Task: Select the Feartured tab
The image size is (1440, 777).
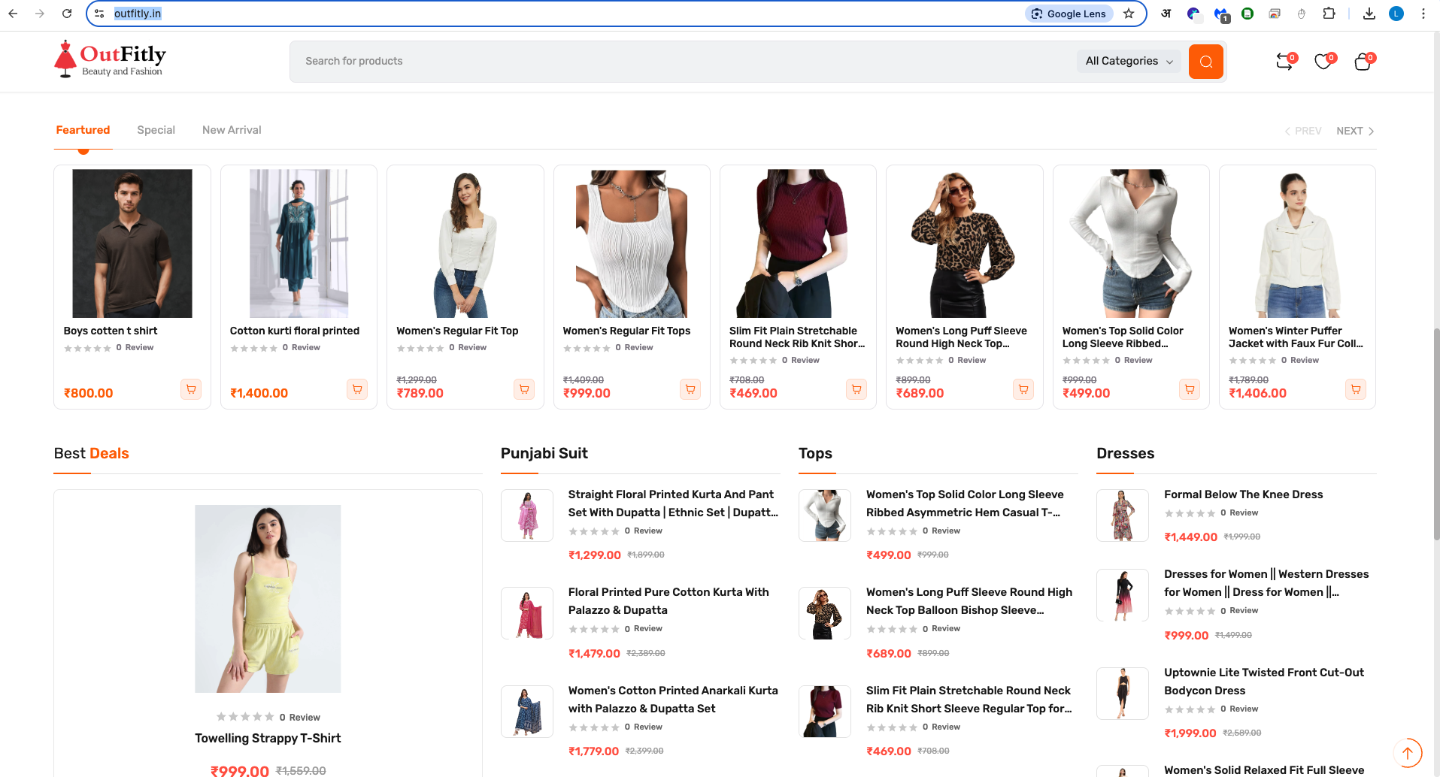Action: coord(83,130)
